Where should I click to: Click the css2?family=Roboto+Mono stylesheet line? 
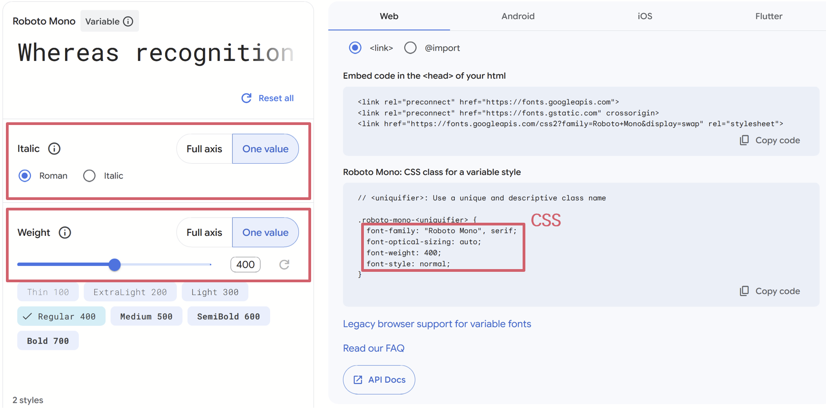(x=570, y=124)
